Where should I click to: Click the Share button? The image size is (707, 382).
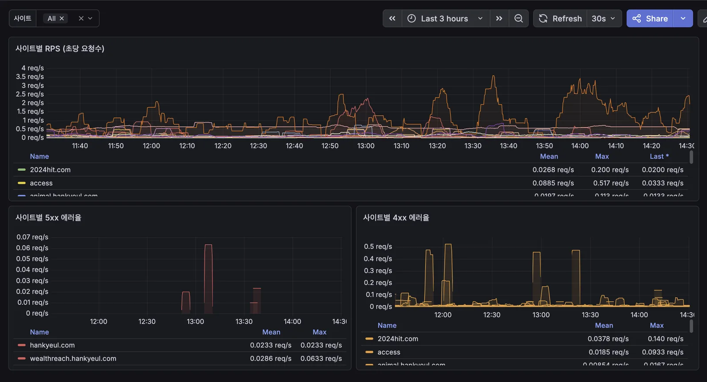650,19
